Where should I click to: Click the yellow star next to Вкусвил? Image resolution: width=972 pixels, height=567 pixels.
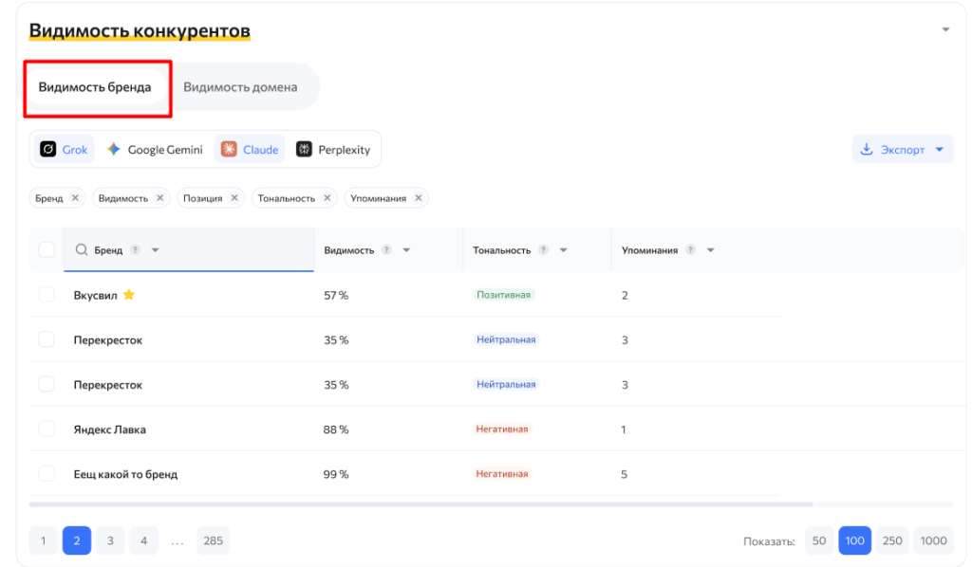[x=129, y=295]
